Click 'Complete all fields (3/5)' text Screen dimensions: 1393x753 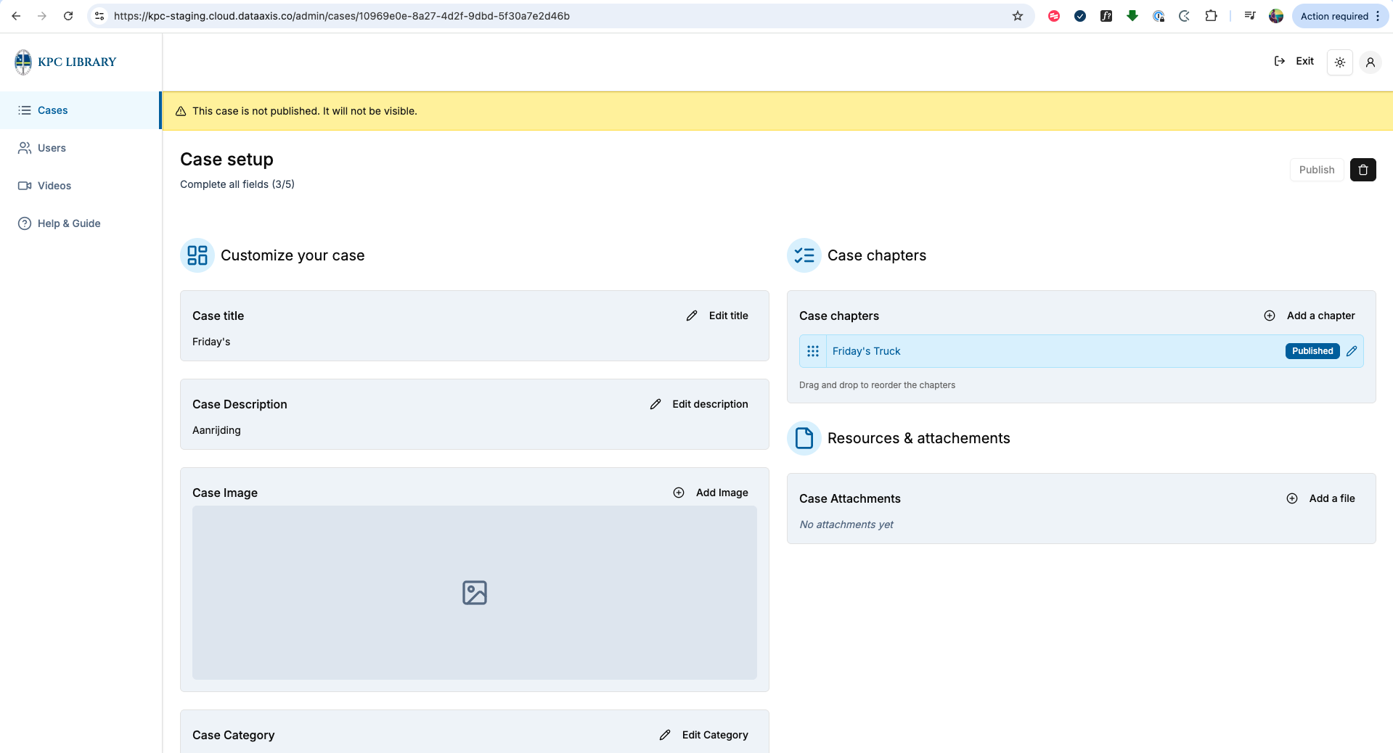pyautogui.click(x=237, y=184)
